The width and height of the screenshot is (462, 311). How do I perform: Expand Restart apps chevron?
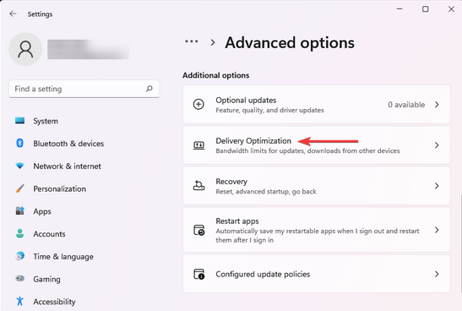click(x=437, y=230)
